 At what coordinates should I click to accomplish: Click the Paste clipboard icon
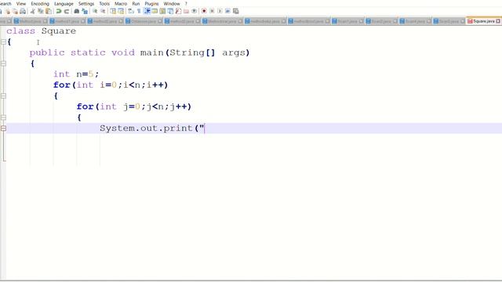pos(49,11)
